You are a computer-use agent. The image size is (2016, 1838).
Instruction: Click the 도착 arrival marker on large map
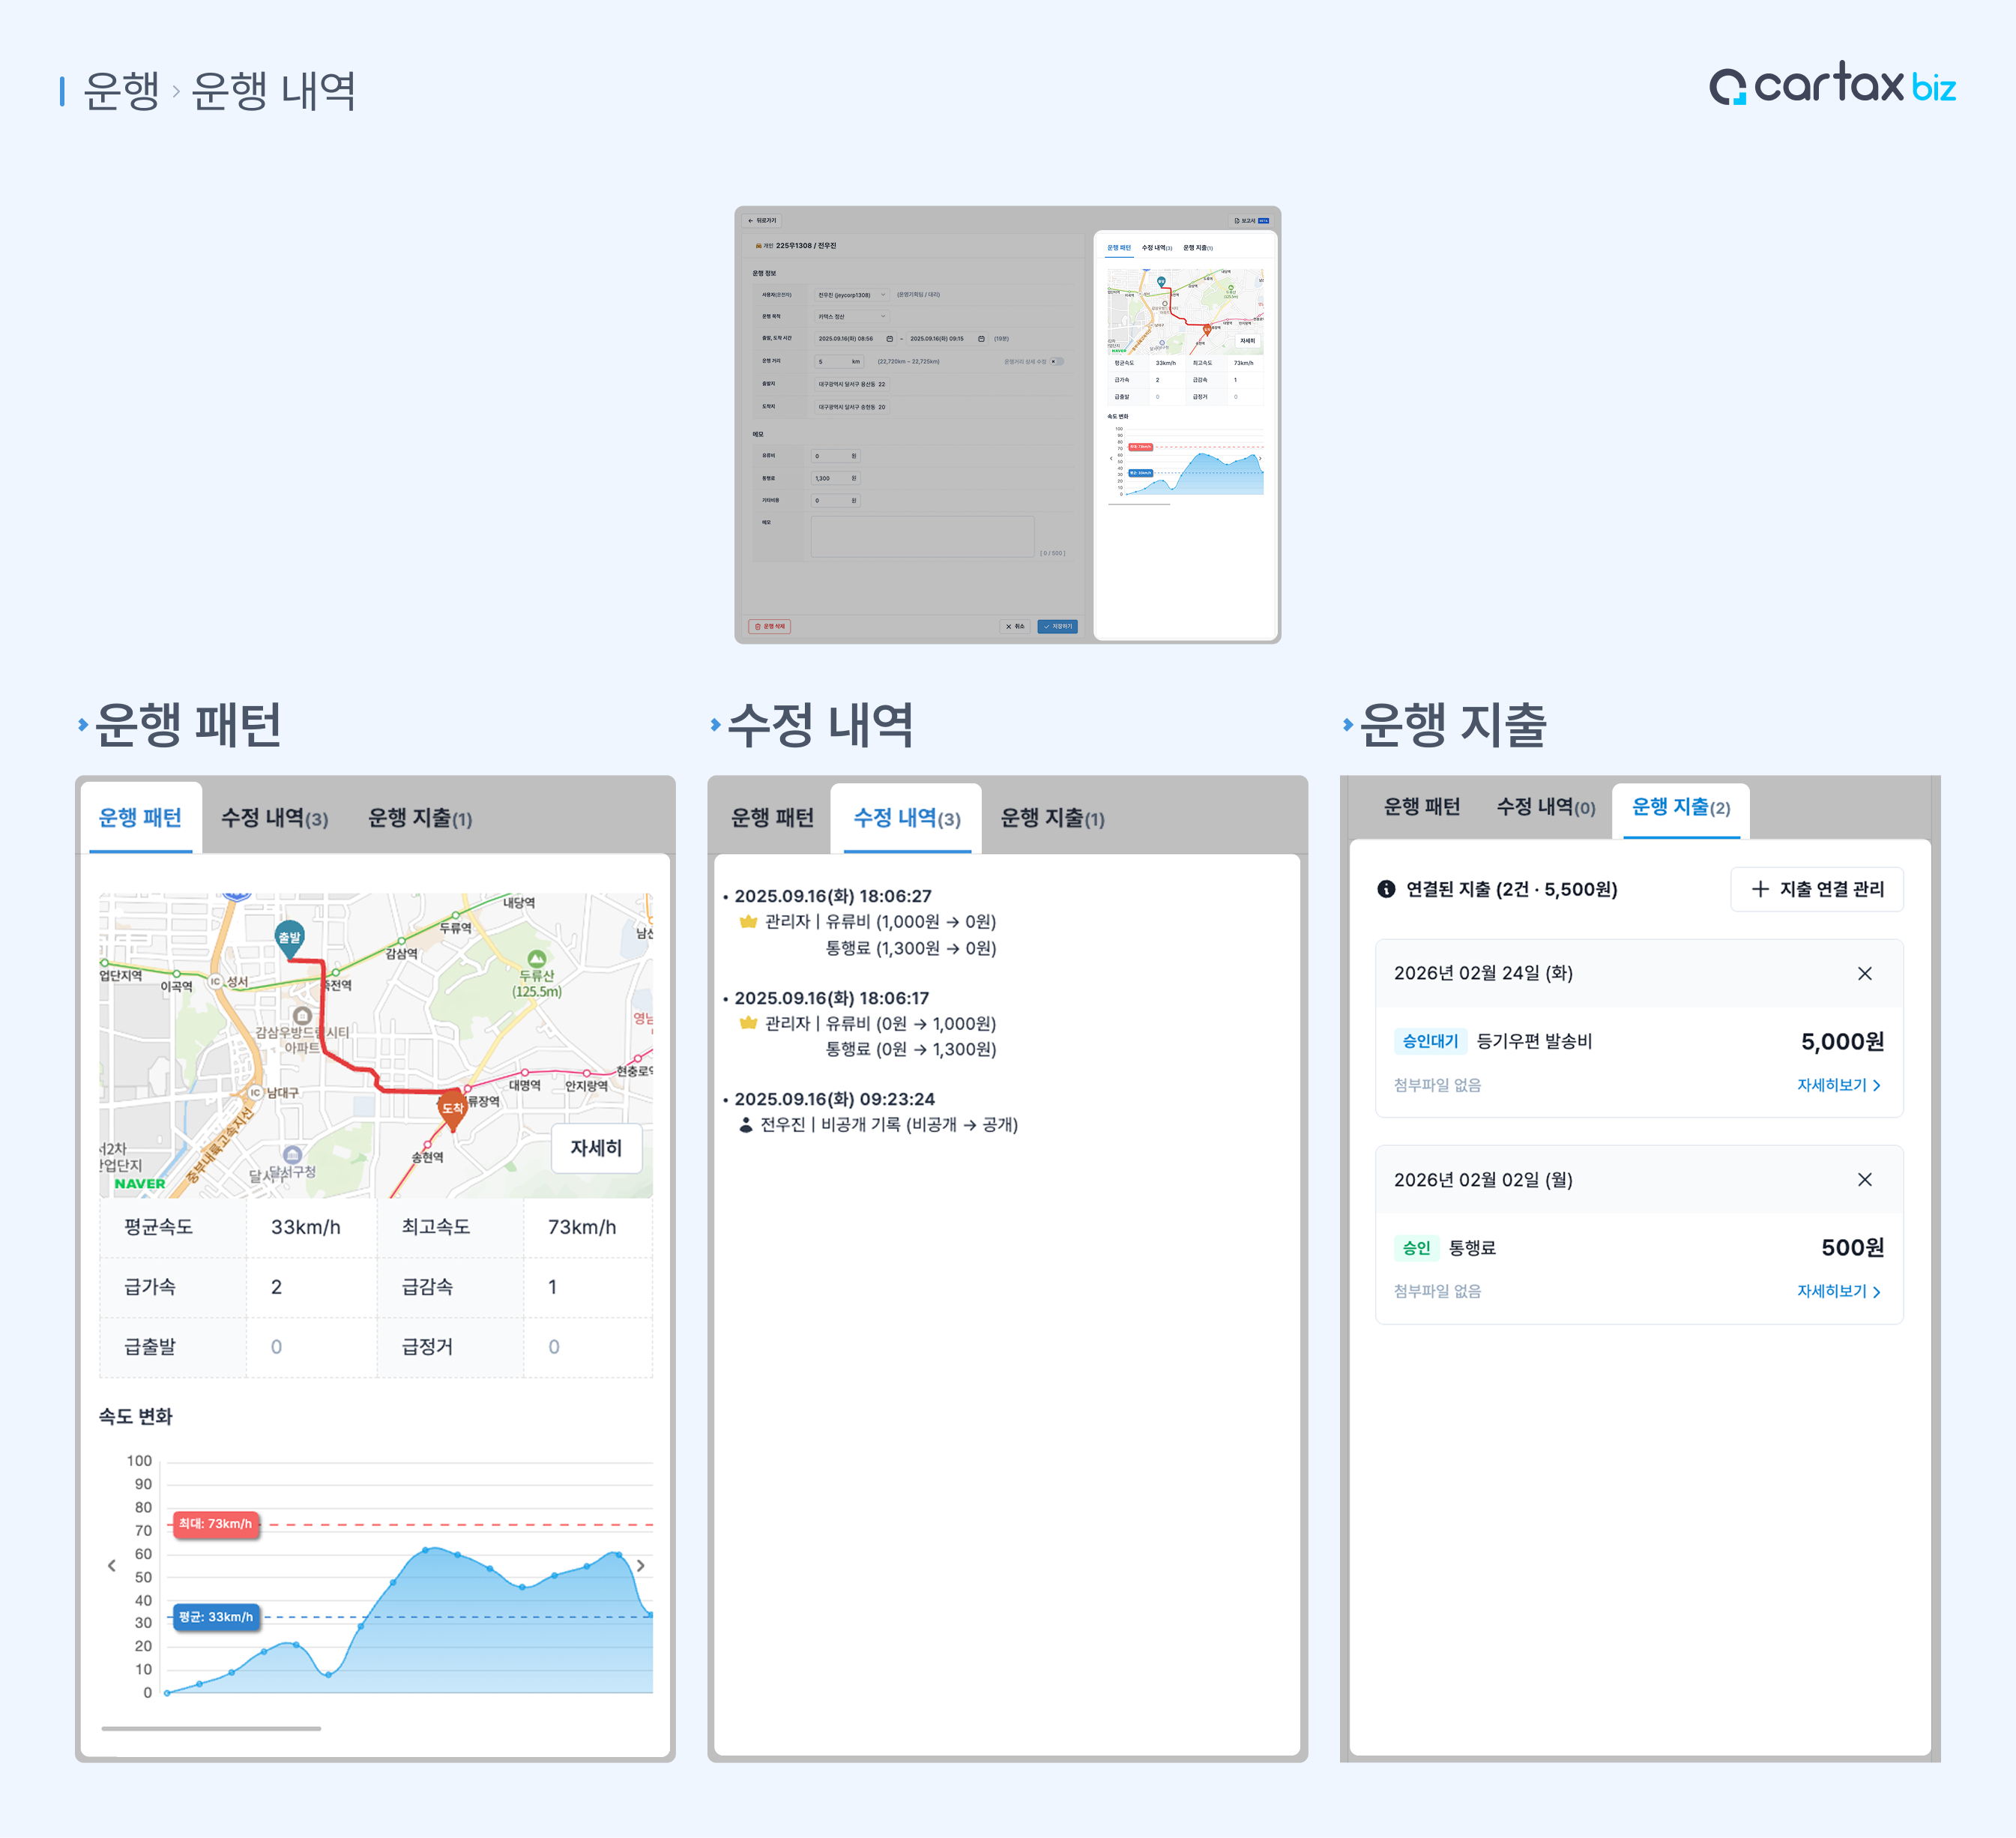453,1107
